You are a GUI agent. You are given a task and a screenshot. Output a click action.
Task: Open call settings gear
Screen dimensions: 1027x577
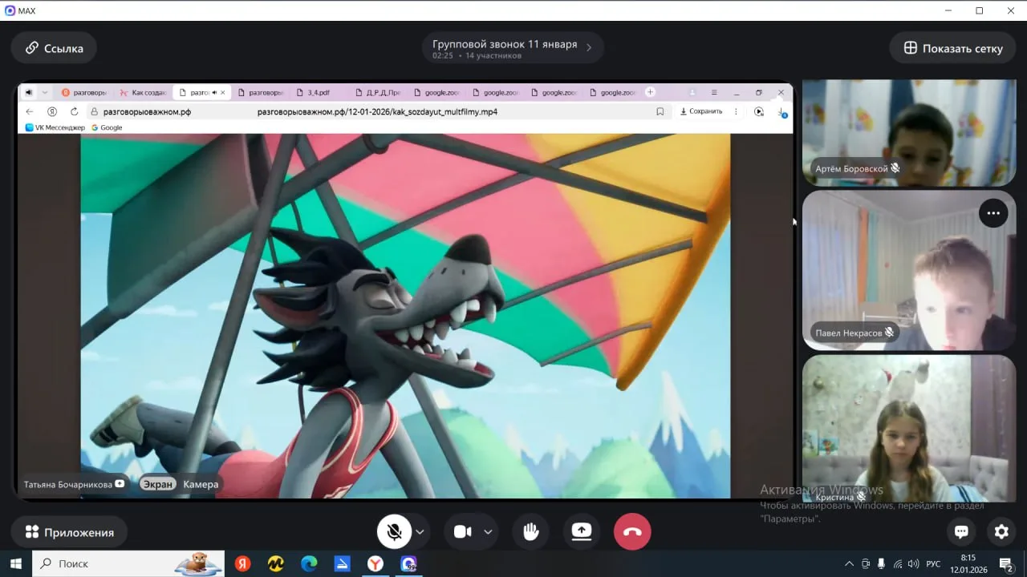point(1001,531)
